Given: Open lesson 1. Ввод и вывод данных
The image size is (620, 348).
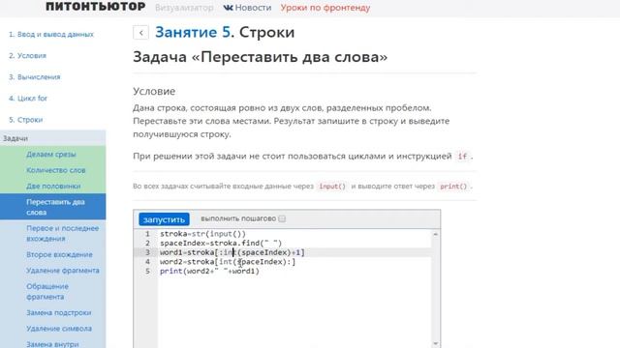Looking at the screenshot, I should tap(51, 35).
